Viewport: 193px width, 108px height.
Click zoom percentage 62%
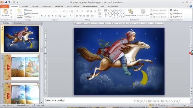[163, 105]
